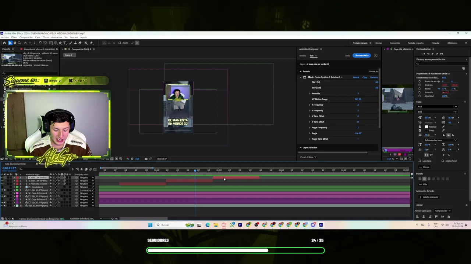Toggle visibility of layer 1 text layer

tap(2, 177)
